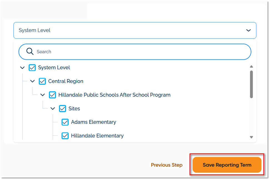Image resolution: width=270 pixels, height=180 pixels.
Task: Select the Hillandale Elementary label
Action: tap(97, 136)
